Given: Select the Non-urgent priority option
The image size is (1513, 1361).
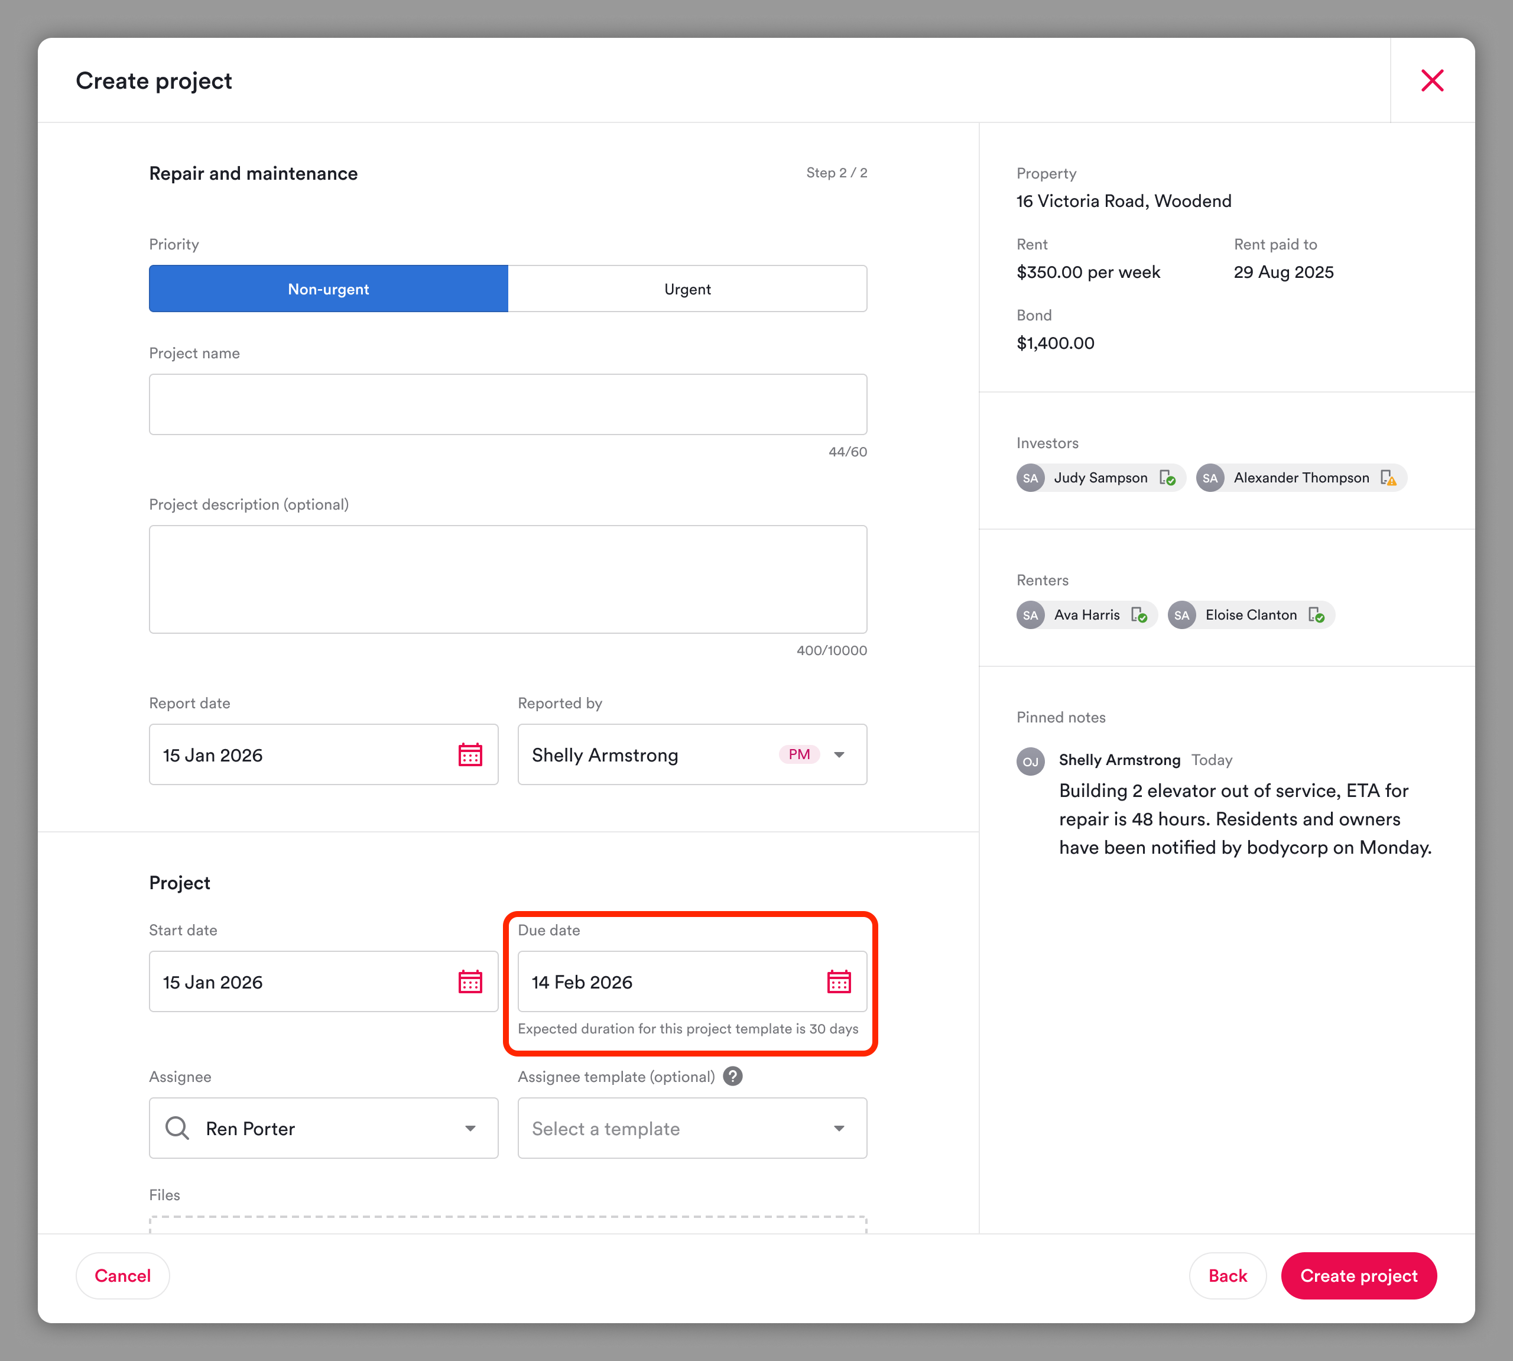Looking at the screenshot, I should pyautogui.click(x=328, y=289).
